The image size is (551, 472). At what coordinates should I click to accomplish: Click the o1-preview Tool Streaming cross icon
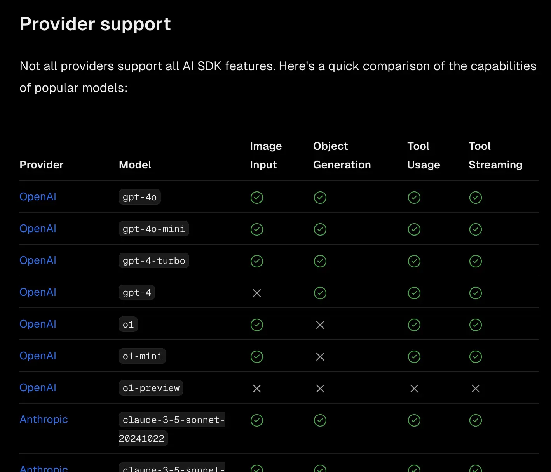click(x=476, y=389)
